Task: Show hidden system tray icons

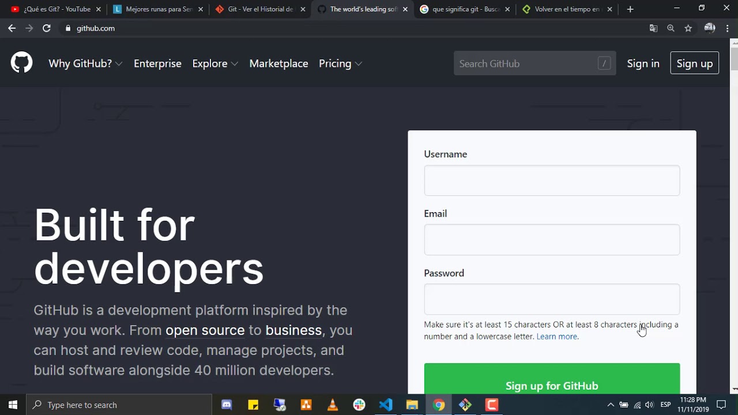Action: (x=611, y=405)
